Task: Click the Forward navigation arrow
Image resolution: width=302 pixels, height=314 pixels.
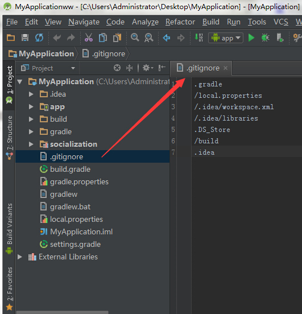Action: coord(181,38)
